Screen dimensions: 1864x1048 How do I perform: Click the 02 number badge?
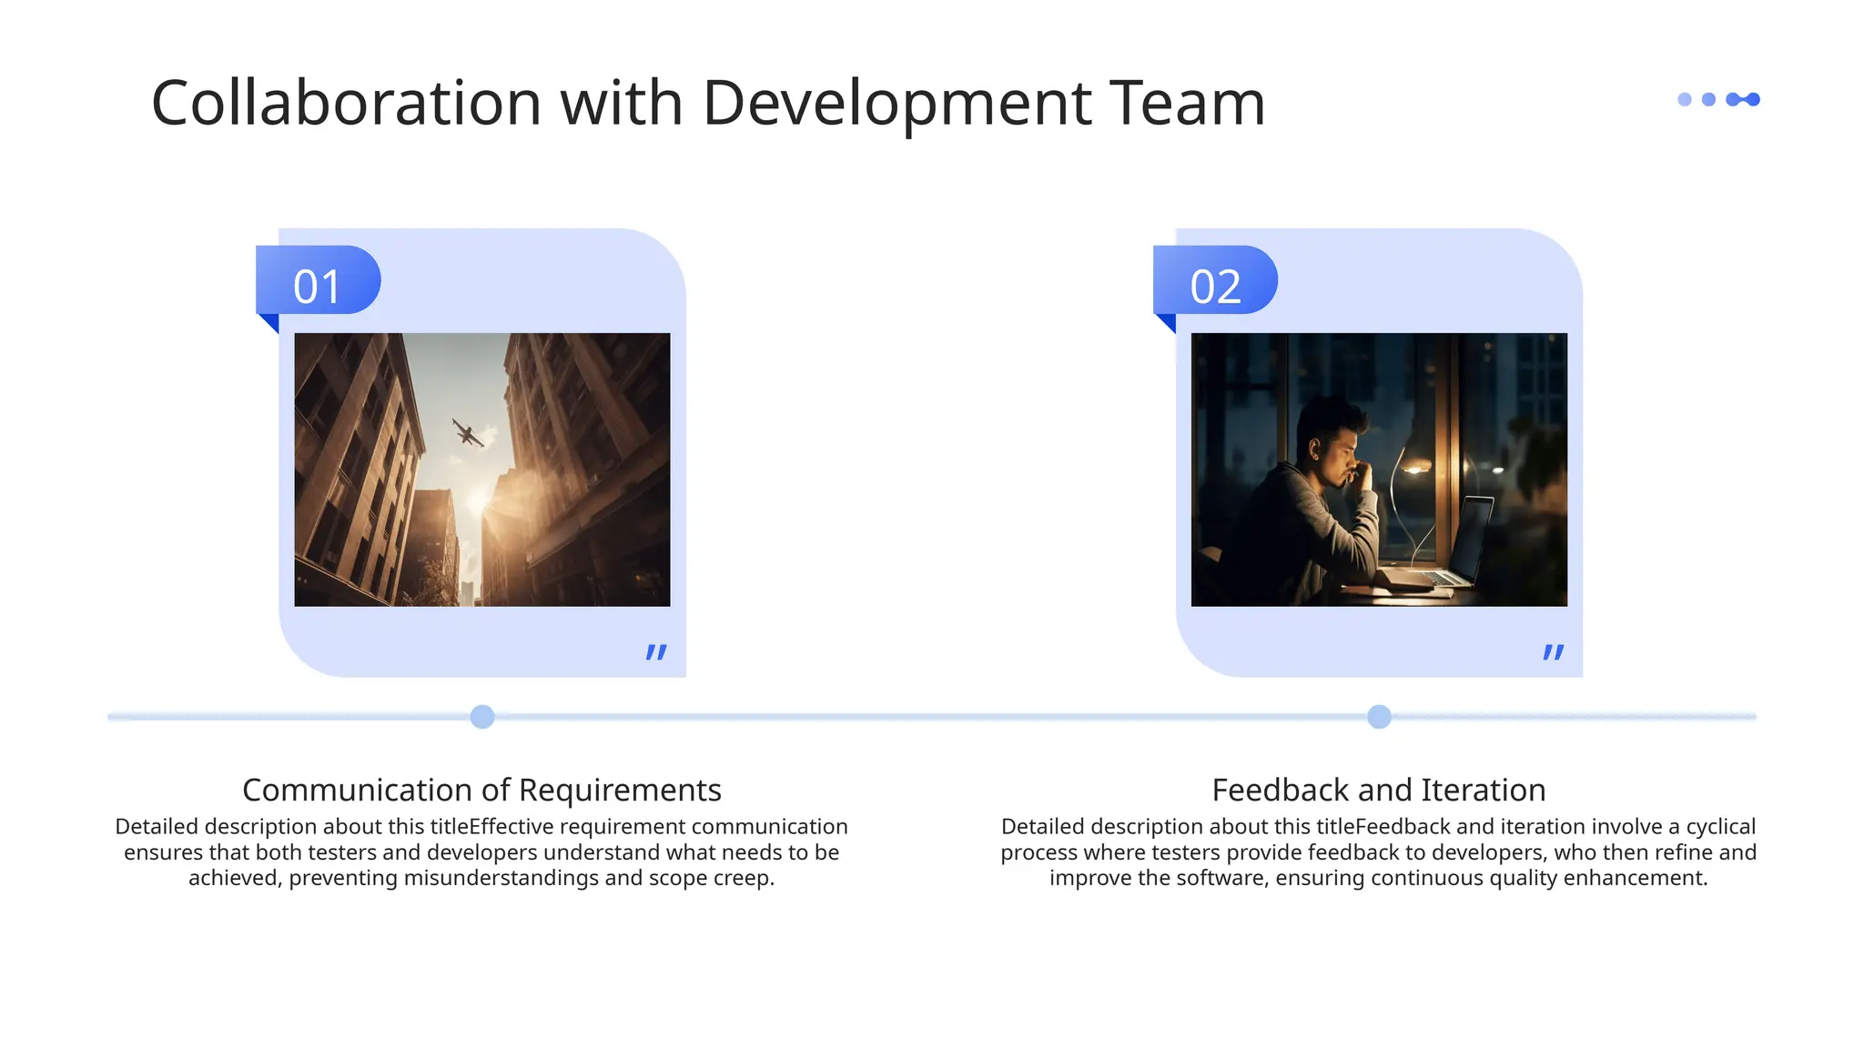pos(1215,281)
